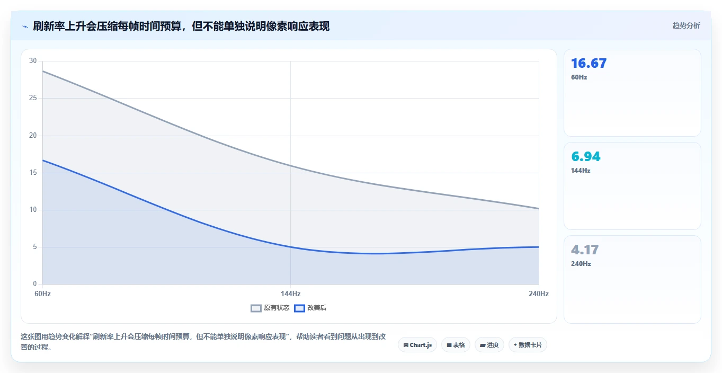Click the y-axis value 25
This screenshot has height=373, width=722.
click(33, 98)
